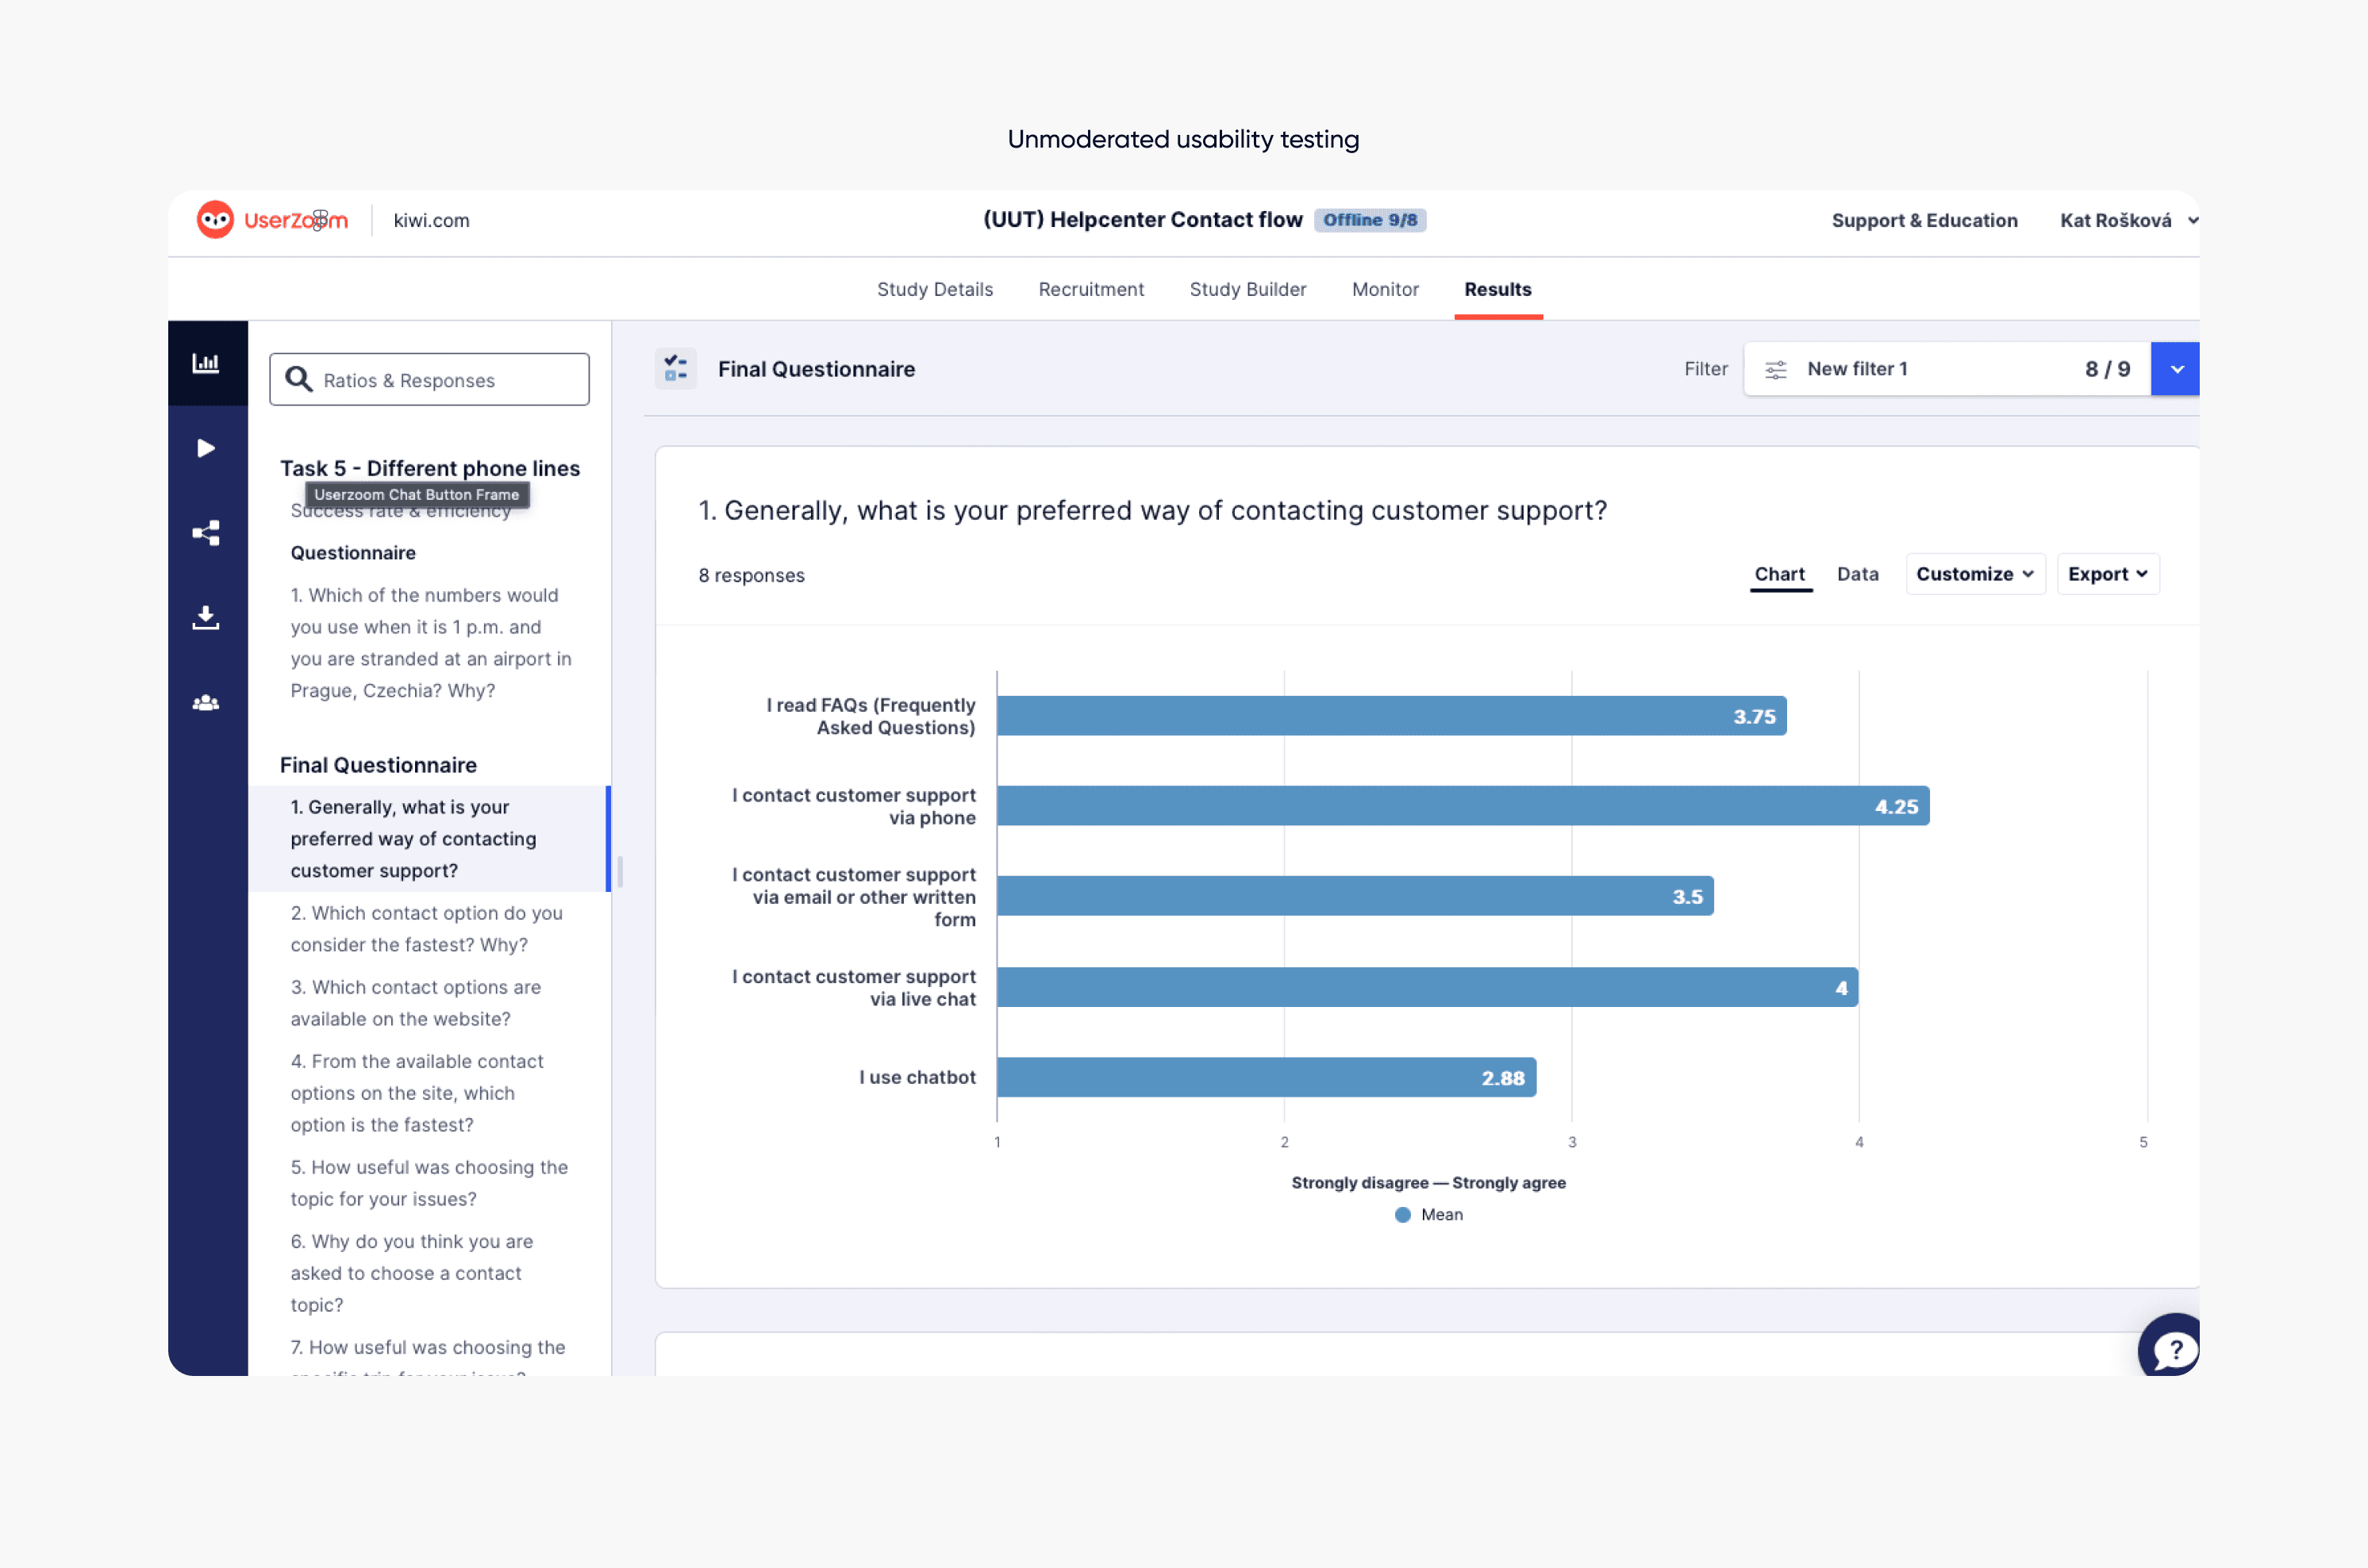
Task: Open the help chat bubble icon
Action: point(2173,1350)
